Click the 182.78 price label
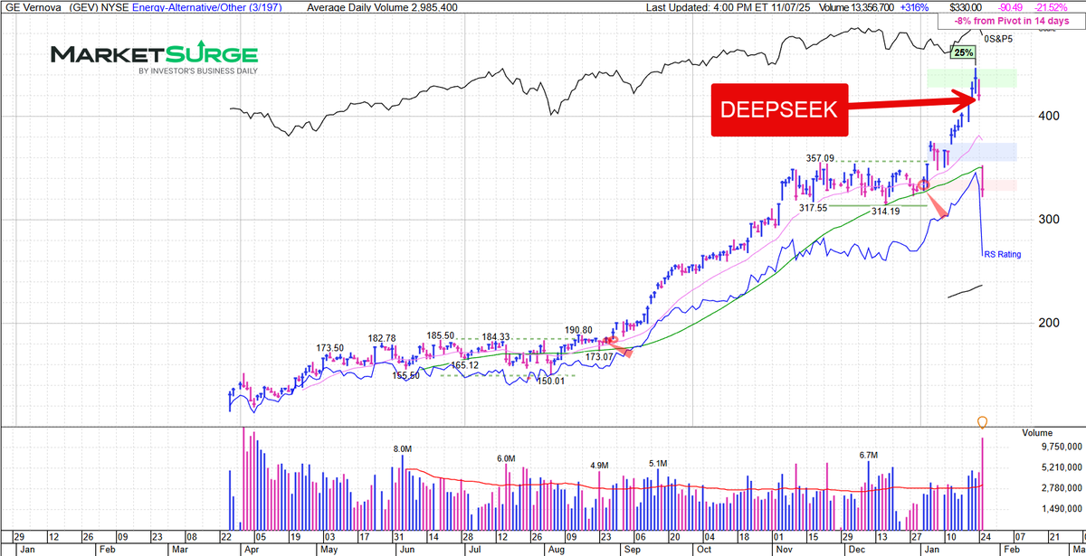 click(x=381, y=338)
